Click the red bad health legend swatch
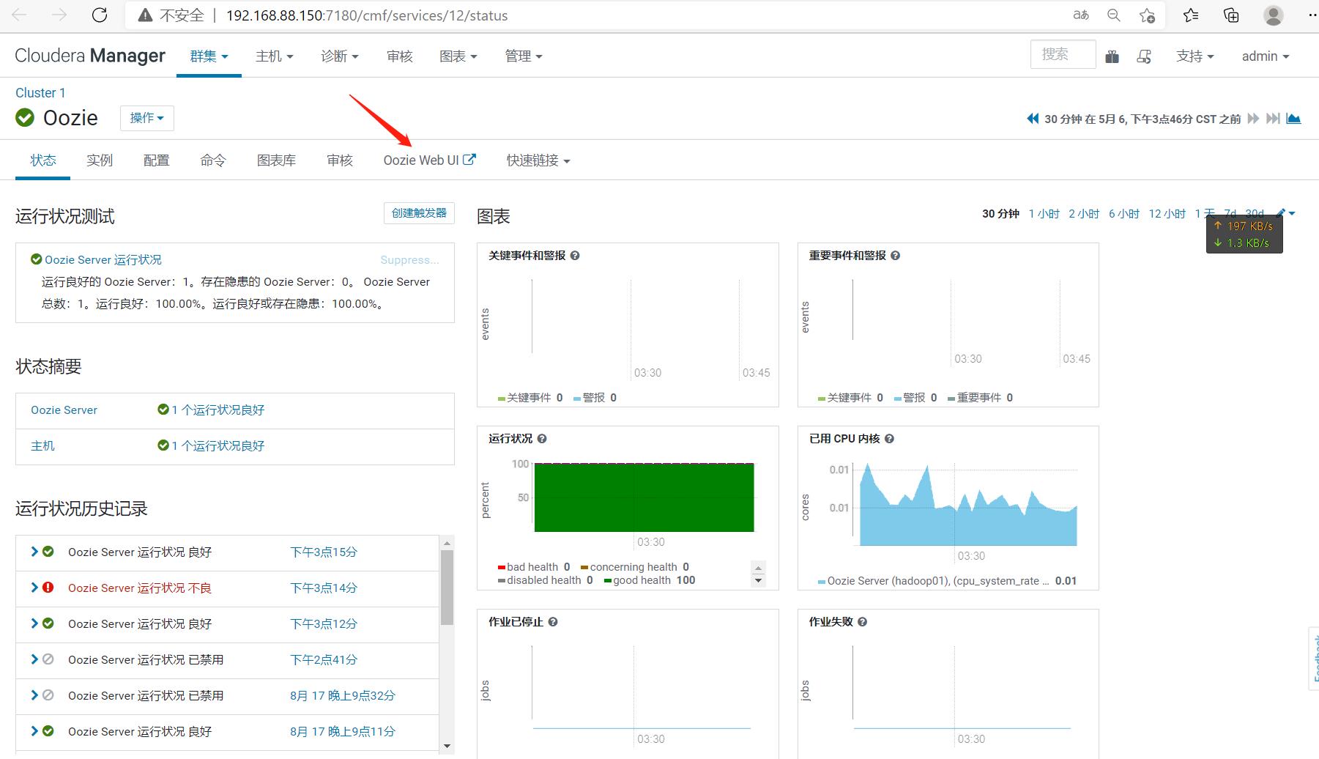Image resolution: width=1319 pixels, height=759 pixels. pyautogui.click(x=502, y=568)
